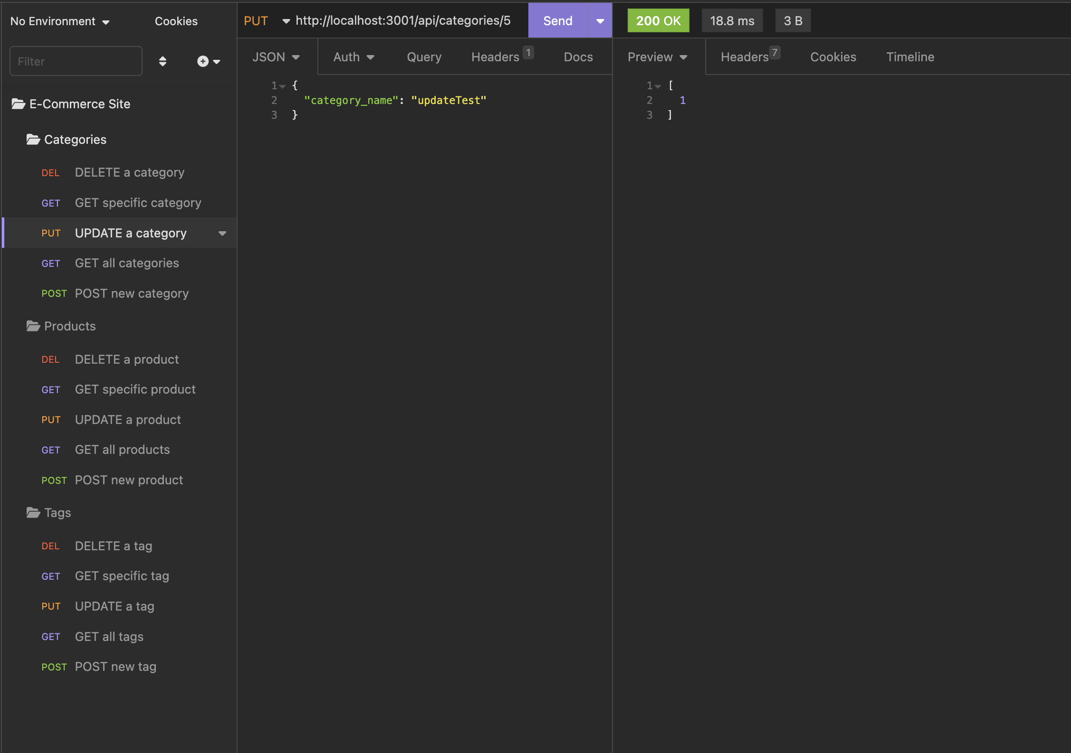This screenshot has height=753, width=1071.
Task: Click inside the Filter search field
Action: pyautogui.click(x=76, y=61)
